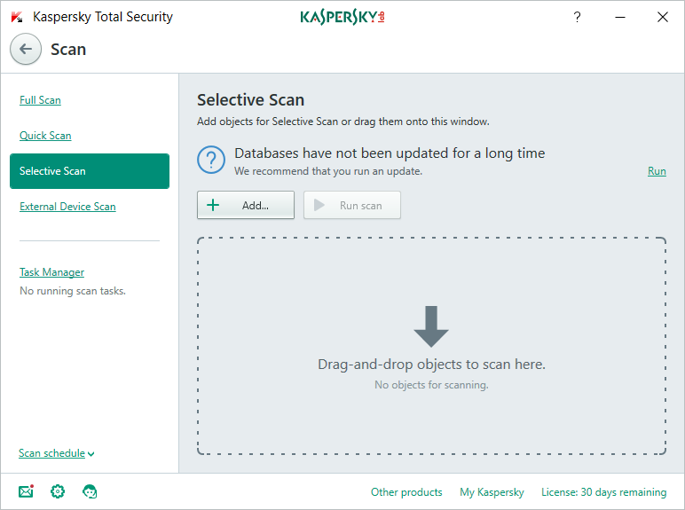This screenshot has width=685, height=510.
Task: Select the Selective Scan tab
Action: pyautogui.click(x=89, y=171)
